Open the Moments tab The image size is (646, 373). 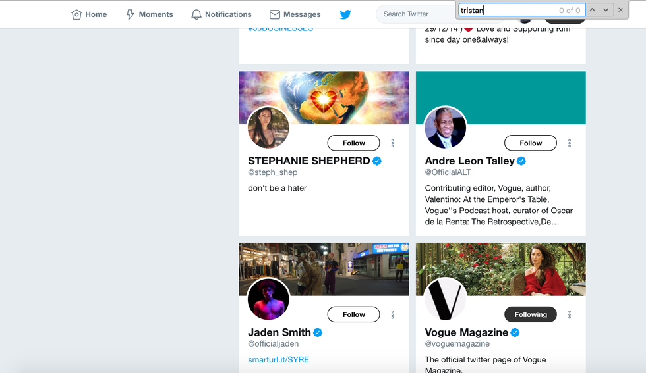pos(150,14)
